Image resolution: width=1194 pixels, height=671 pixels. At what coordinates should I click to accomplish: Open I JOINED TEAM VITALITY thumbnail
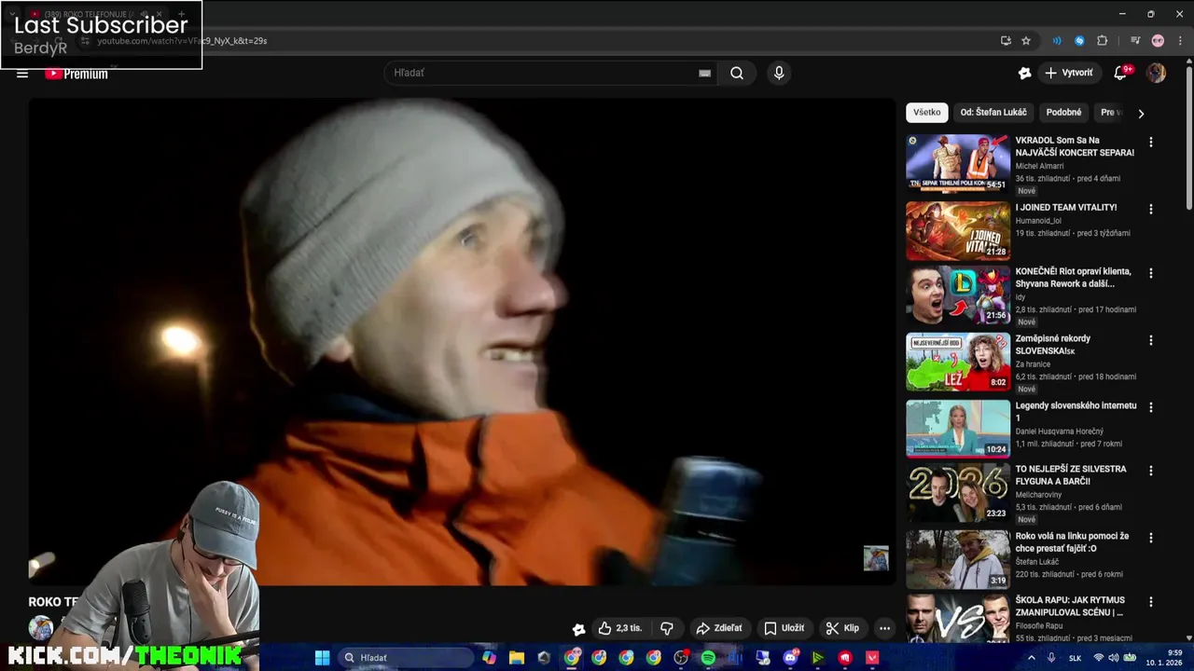point(958,230)
